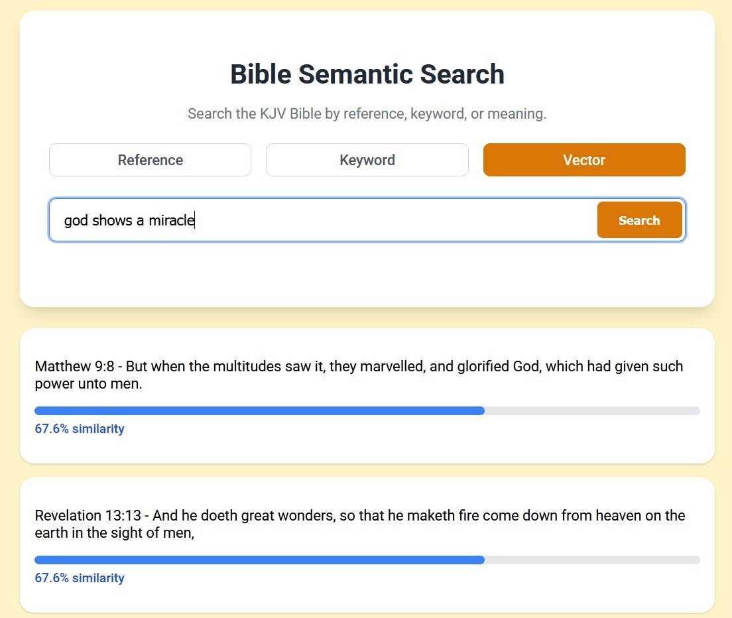Click the Matthew 9:8 verse text

pos(358,375)
